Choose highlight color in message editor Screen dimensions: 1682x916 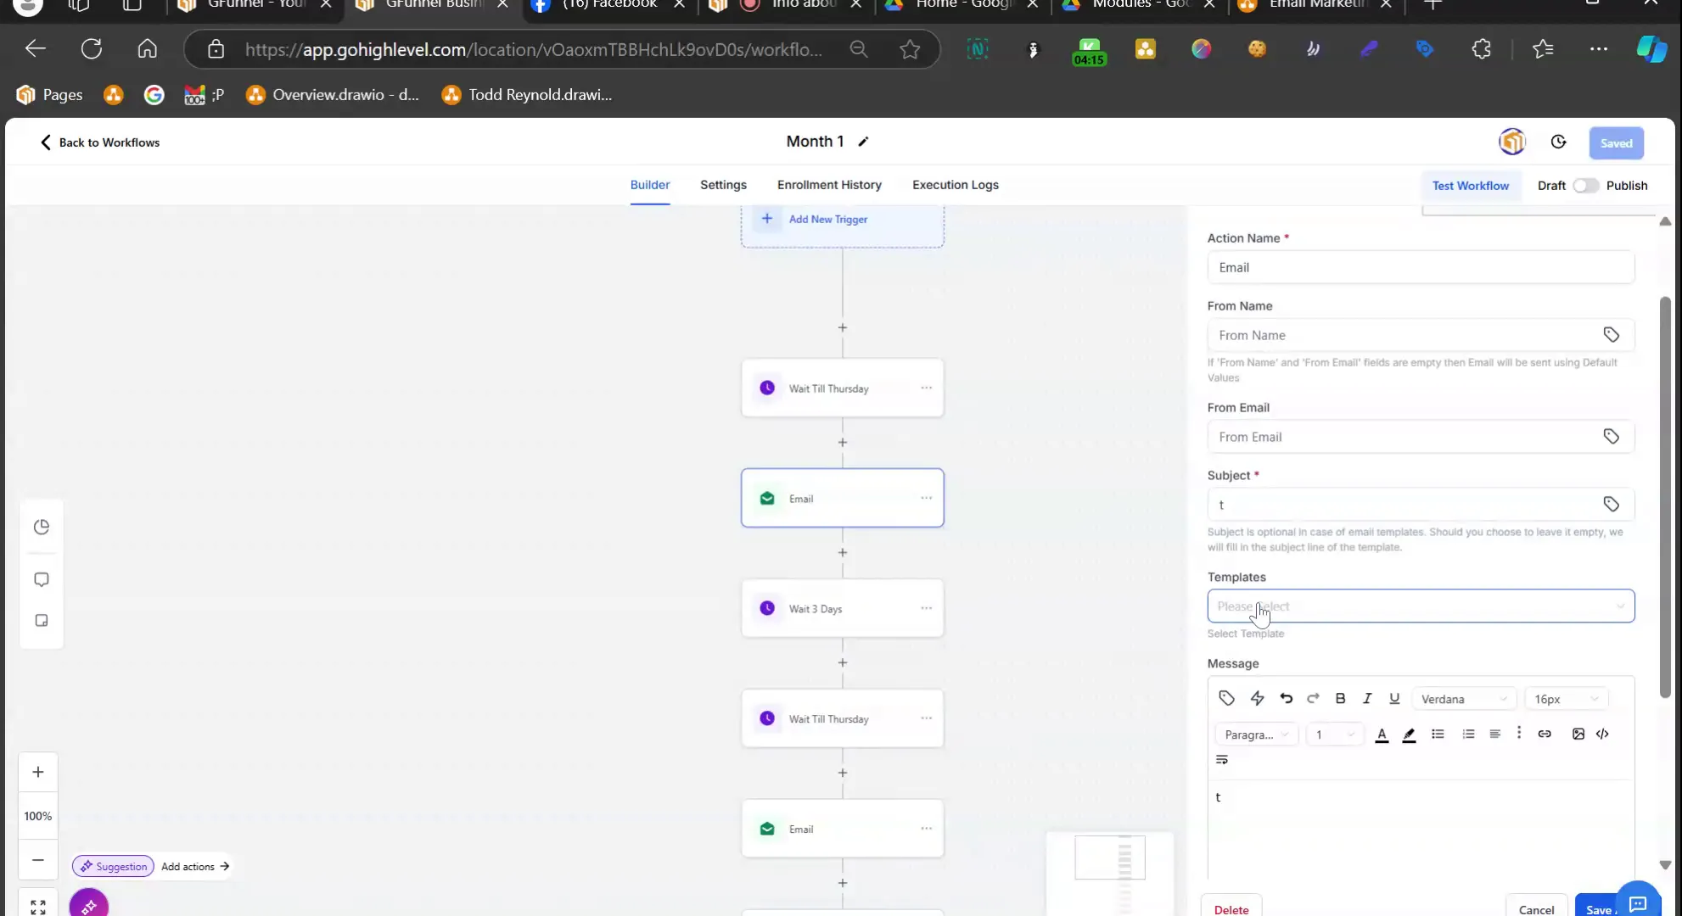(1409, 734)
